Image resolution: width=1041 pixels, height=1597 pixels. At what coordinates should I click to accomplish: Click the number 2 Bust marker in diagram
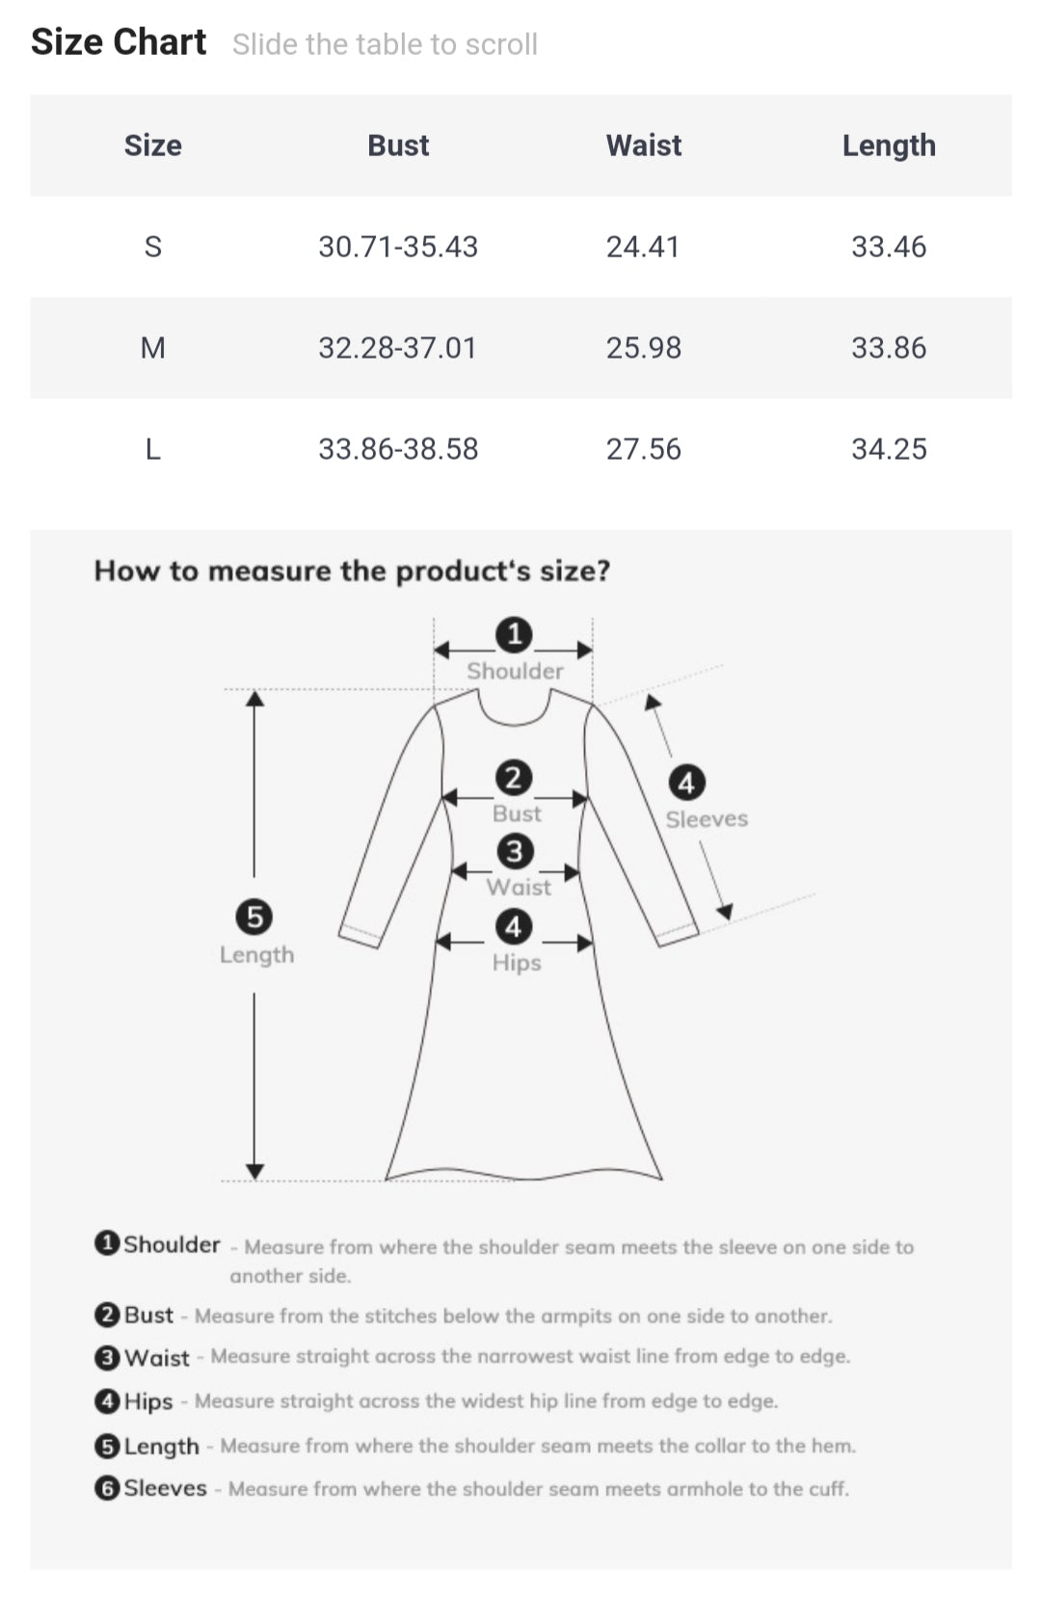[514, 778]
